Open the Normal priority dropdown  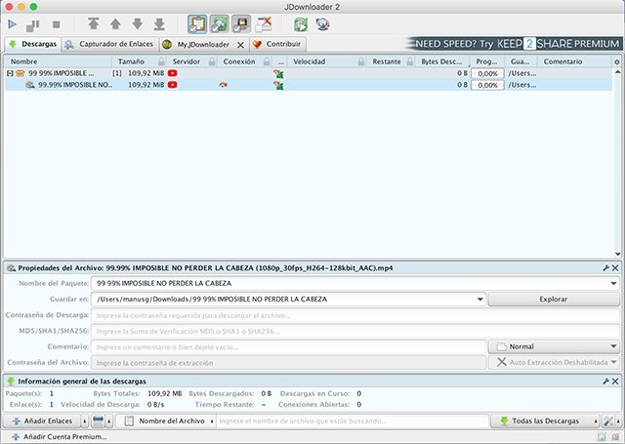[554, 346]
